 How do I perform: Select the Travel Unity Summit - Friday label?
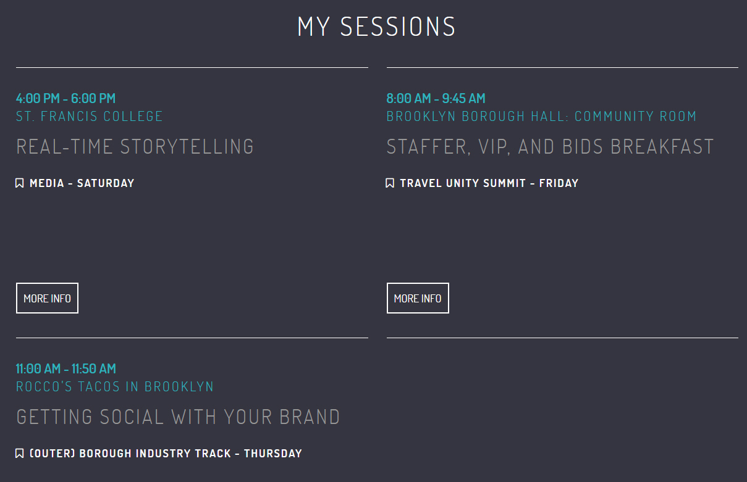(x=489, y=183)
